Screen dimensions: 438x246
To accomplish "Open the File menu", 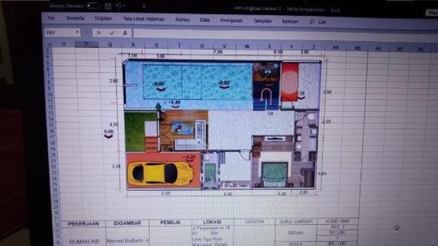I will tap(51, 18).
